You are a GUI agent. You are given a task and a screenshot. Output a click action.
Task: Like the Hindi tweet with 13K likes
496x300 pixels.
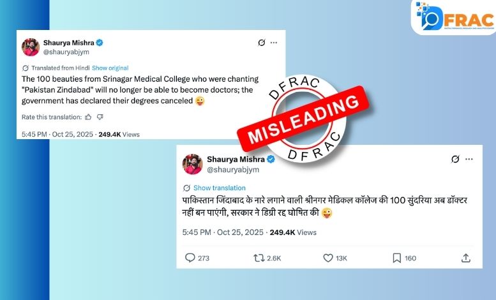(328, 259)
